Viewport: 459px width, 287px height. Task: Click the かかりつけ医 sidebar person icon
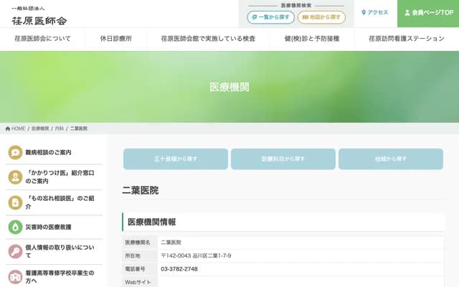coord(15,177)
